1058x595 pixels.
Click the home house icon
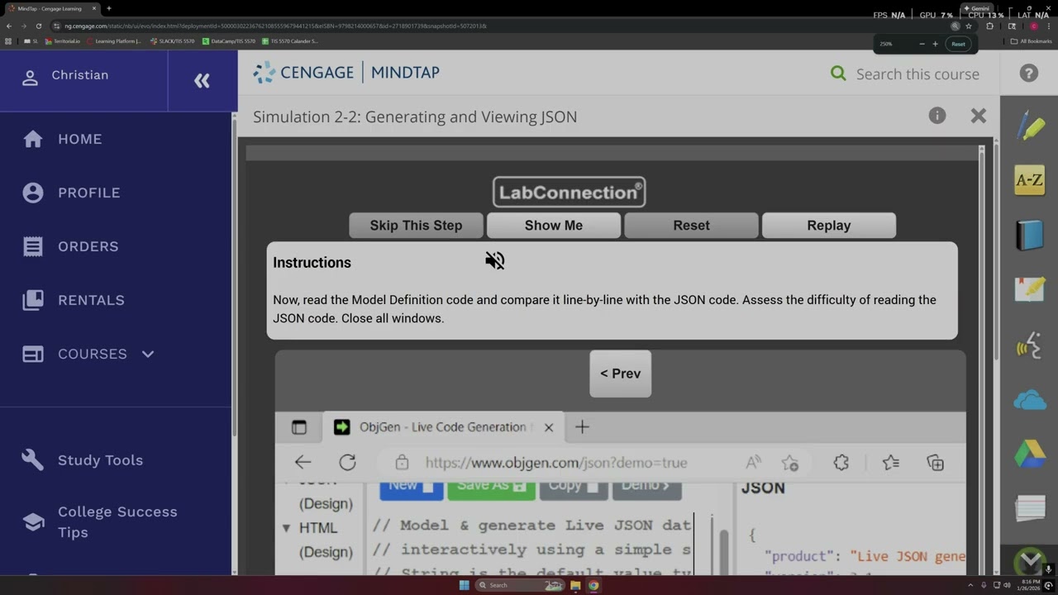click(33, 139)
